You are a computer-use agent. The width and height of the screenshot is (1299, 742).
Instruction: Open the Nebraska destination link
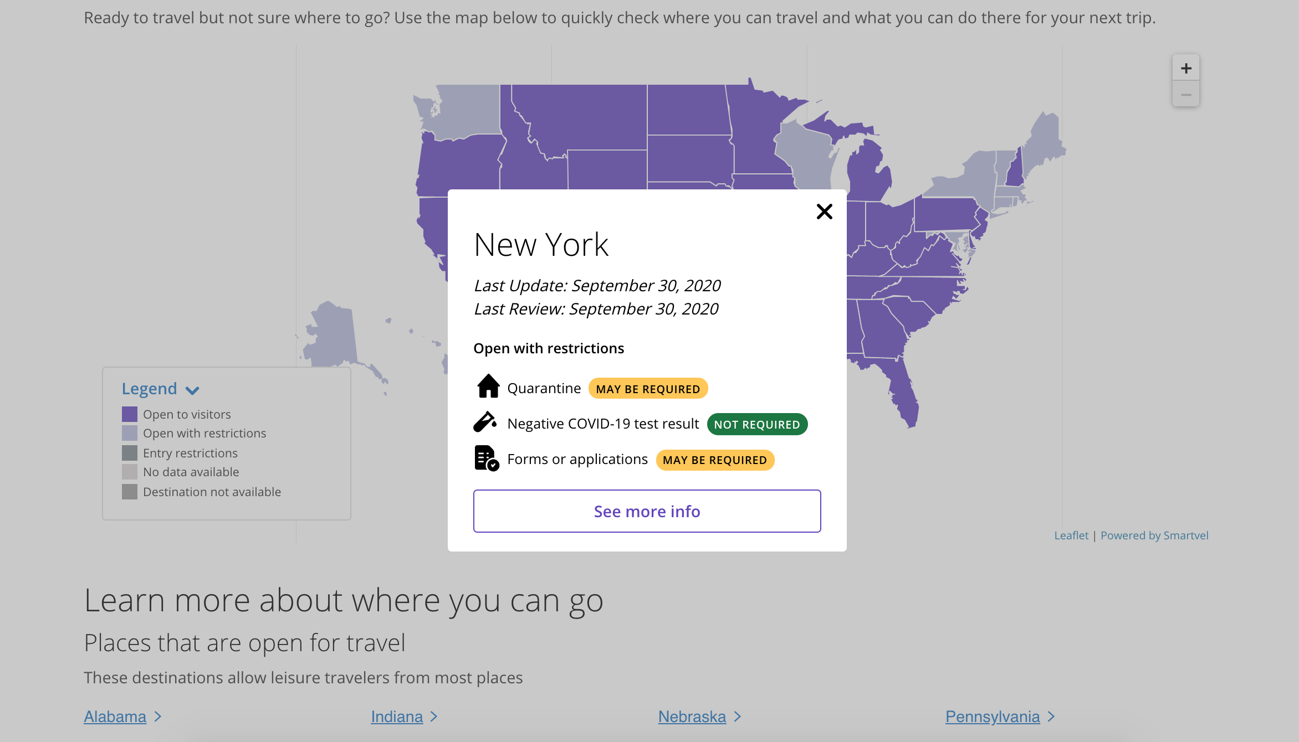(692, 717)
